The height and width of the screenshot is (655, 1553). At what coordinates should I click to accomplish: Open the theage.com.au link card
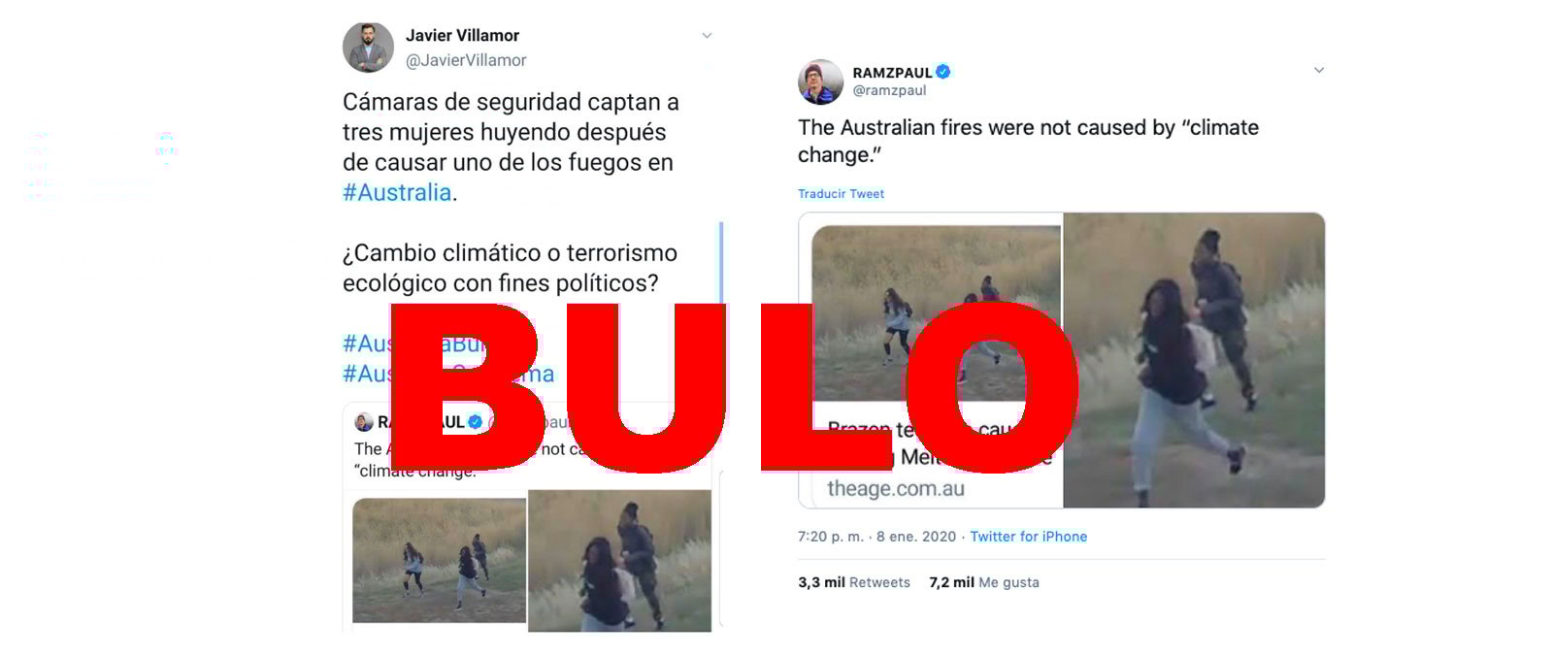click(x=931, y=360)
